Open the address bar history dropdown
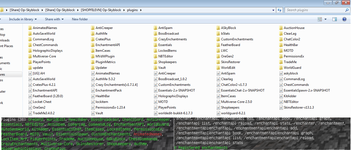 [x=274, y=10]
